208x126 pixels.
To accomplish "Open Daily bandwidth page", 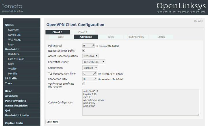I will [x=11, y=64].
